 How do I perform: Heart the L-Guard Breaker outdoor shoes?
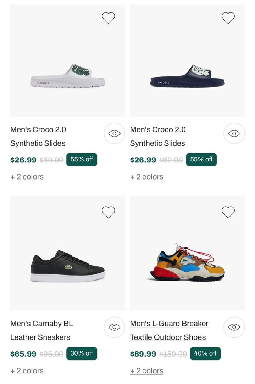[x=228, y=212]
